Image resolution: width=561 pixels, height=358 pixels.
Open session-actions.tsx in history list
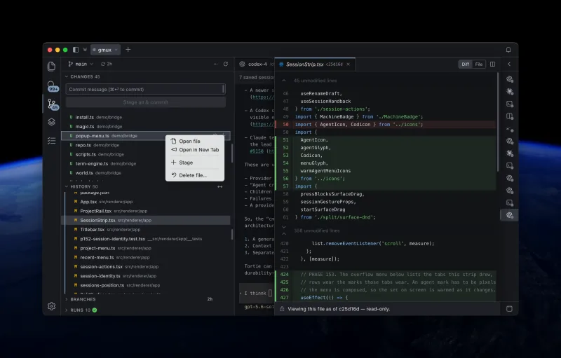147,267
